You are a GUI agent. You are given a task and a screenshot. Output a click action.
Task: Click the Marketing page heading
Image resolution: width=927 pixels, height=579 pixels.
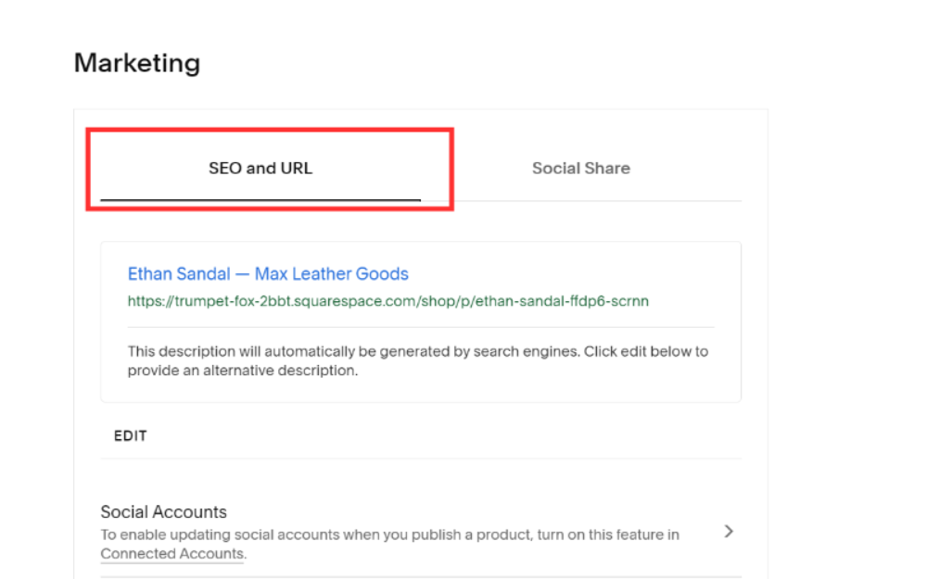point(137,63)
